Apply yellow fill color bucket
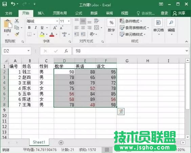Viewport: 191px width, 153px height. (42, 34)
